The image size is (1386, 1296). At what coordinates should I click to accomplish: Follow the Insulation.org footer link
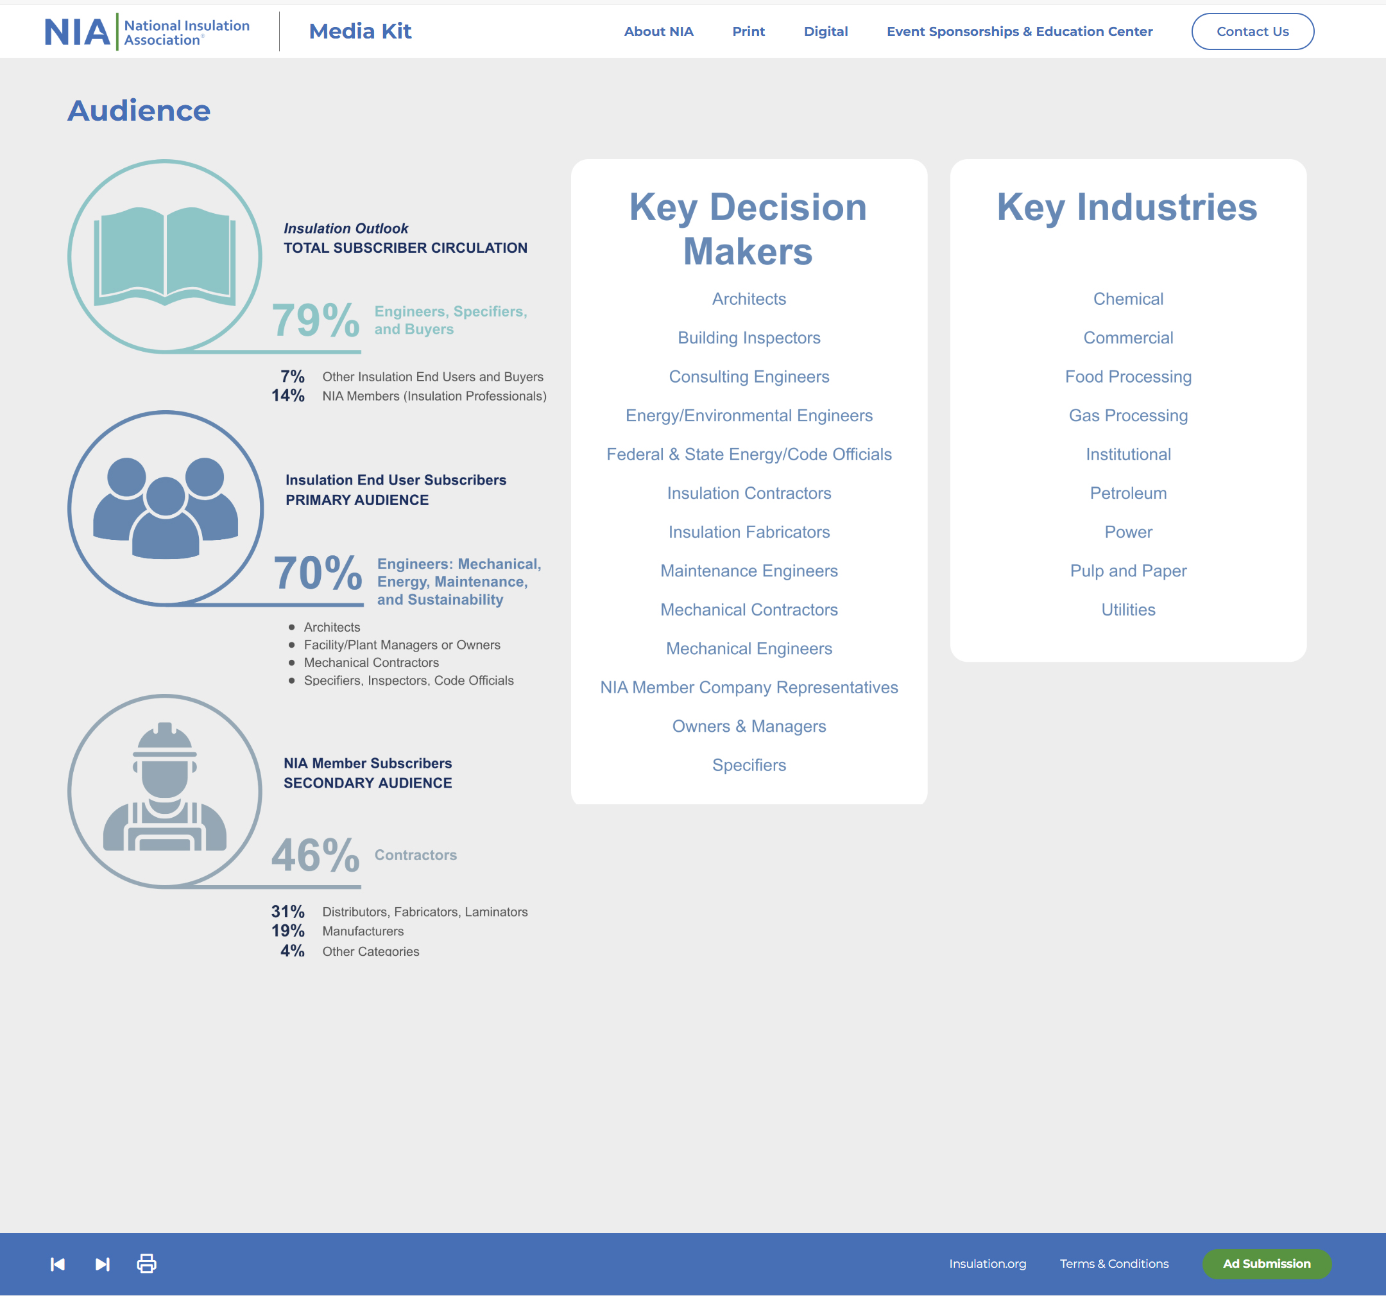pos(988,1263)
